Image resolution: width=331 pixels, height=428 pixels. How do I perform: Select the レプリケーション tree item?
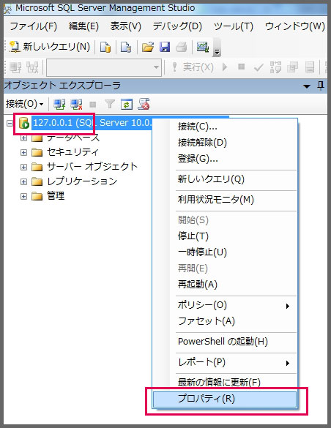82,181
